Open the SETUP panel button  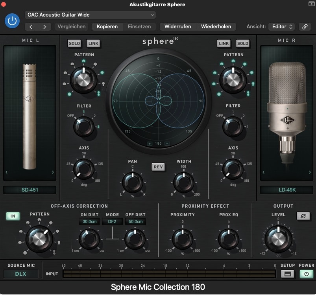[288, 274]
